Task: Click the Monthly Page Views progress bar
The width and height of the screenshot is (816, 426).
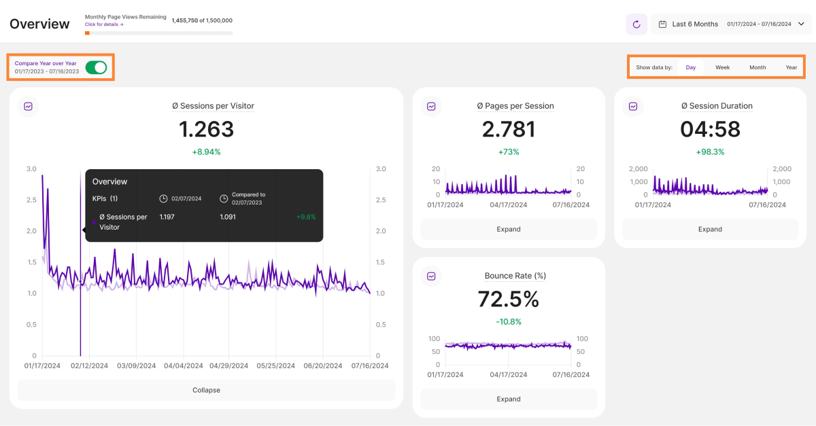Action: pos(158,33)
